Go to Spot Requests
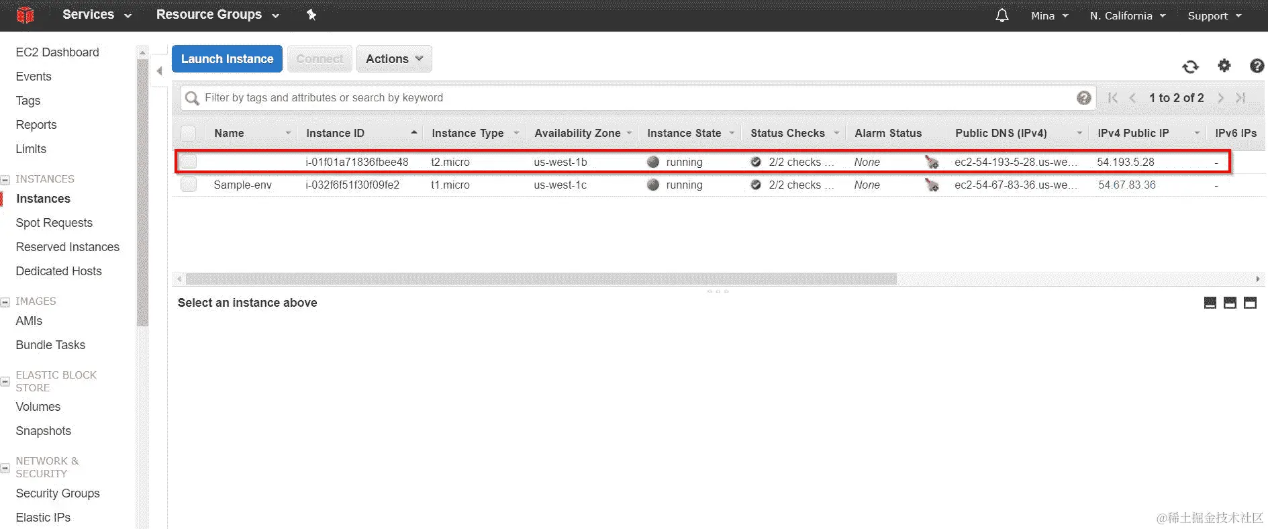 click(54, 223)
